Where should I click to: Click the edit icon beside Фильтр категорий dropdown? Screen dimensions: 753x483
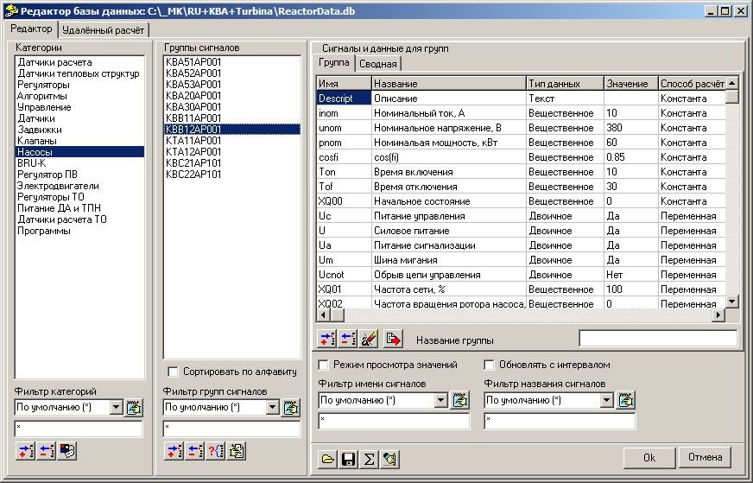134,407
